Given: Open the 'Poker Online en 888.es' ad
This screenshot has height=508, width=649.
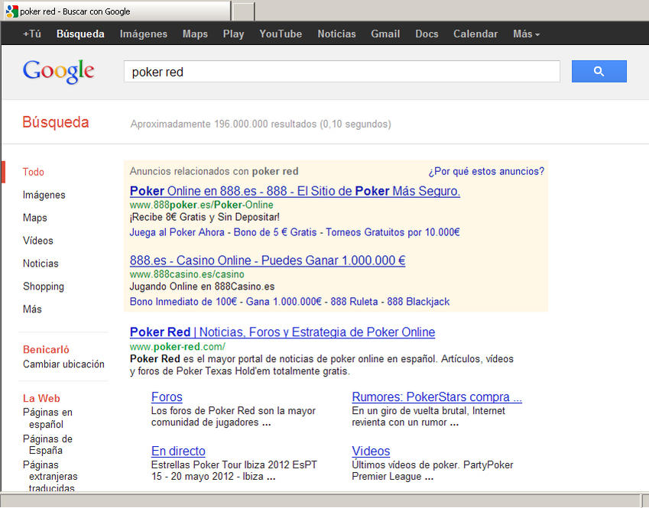Looking at the screenshot, I should coord(295,191).
